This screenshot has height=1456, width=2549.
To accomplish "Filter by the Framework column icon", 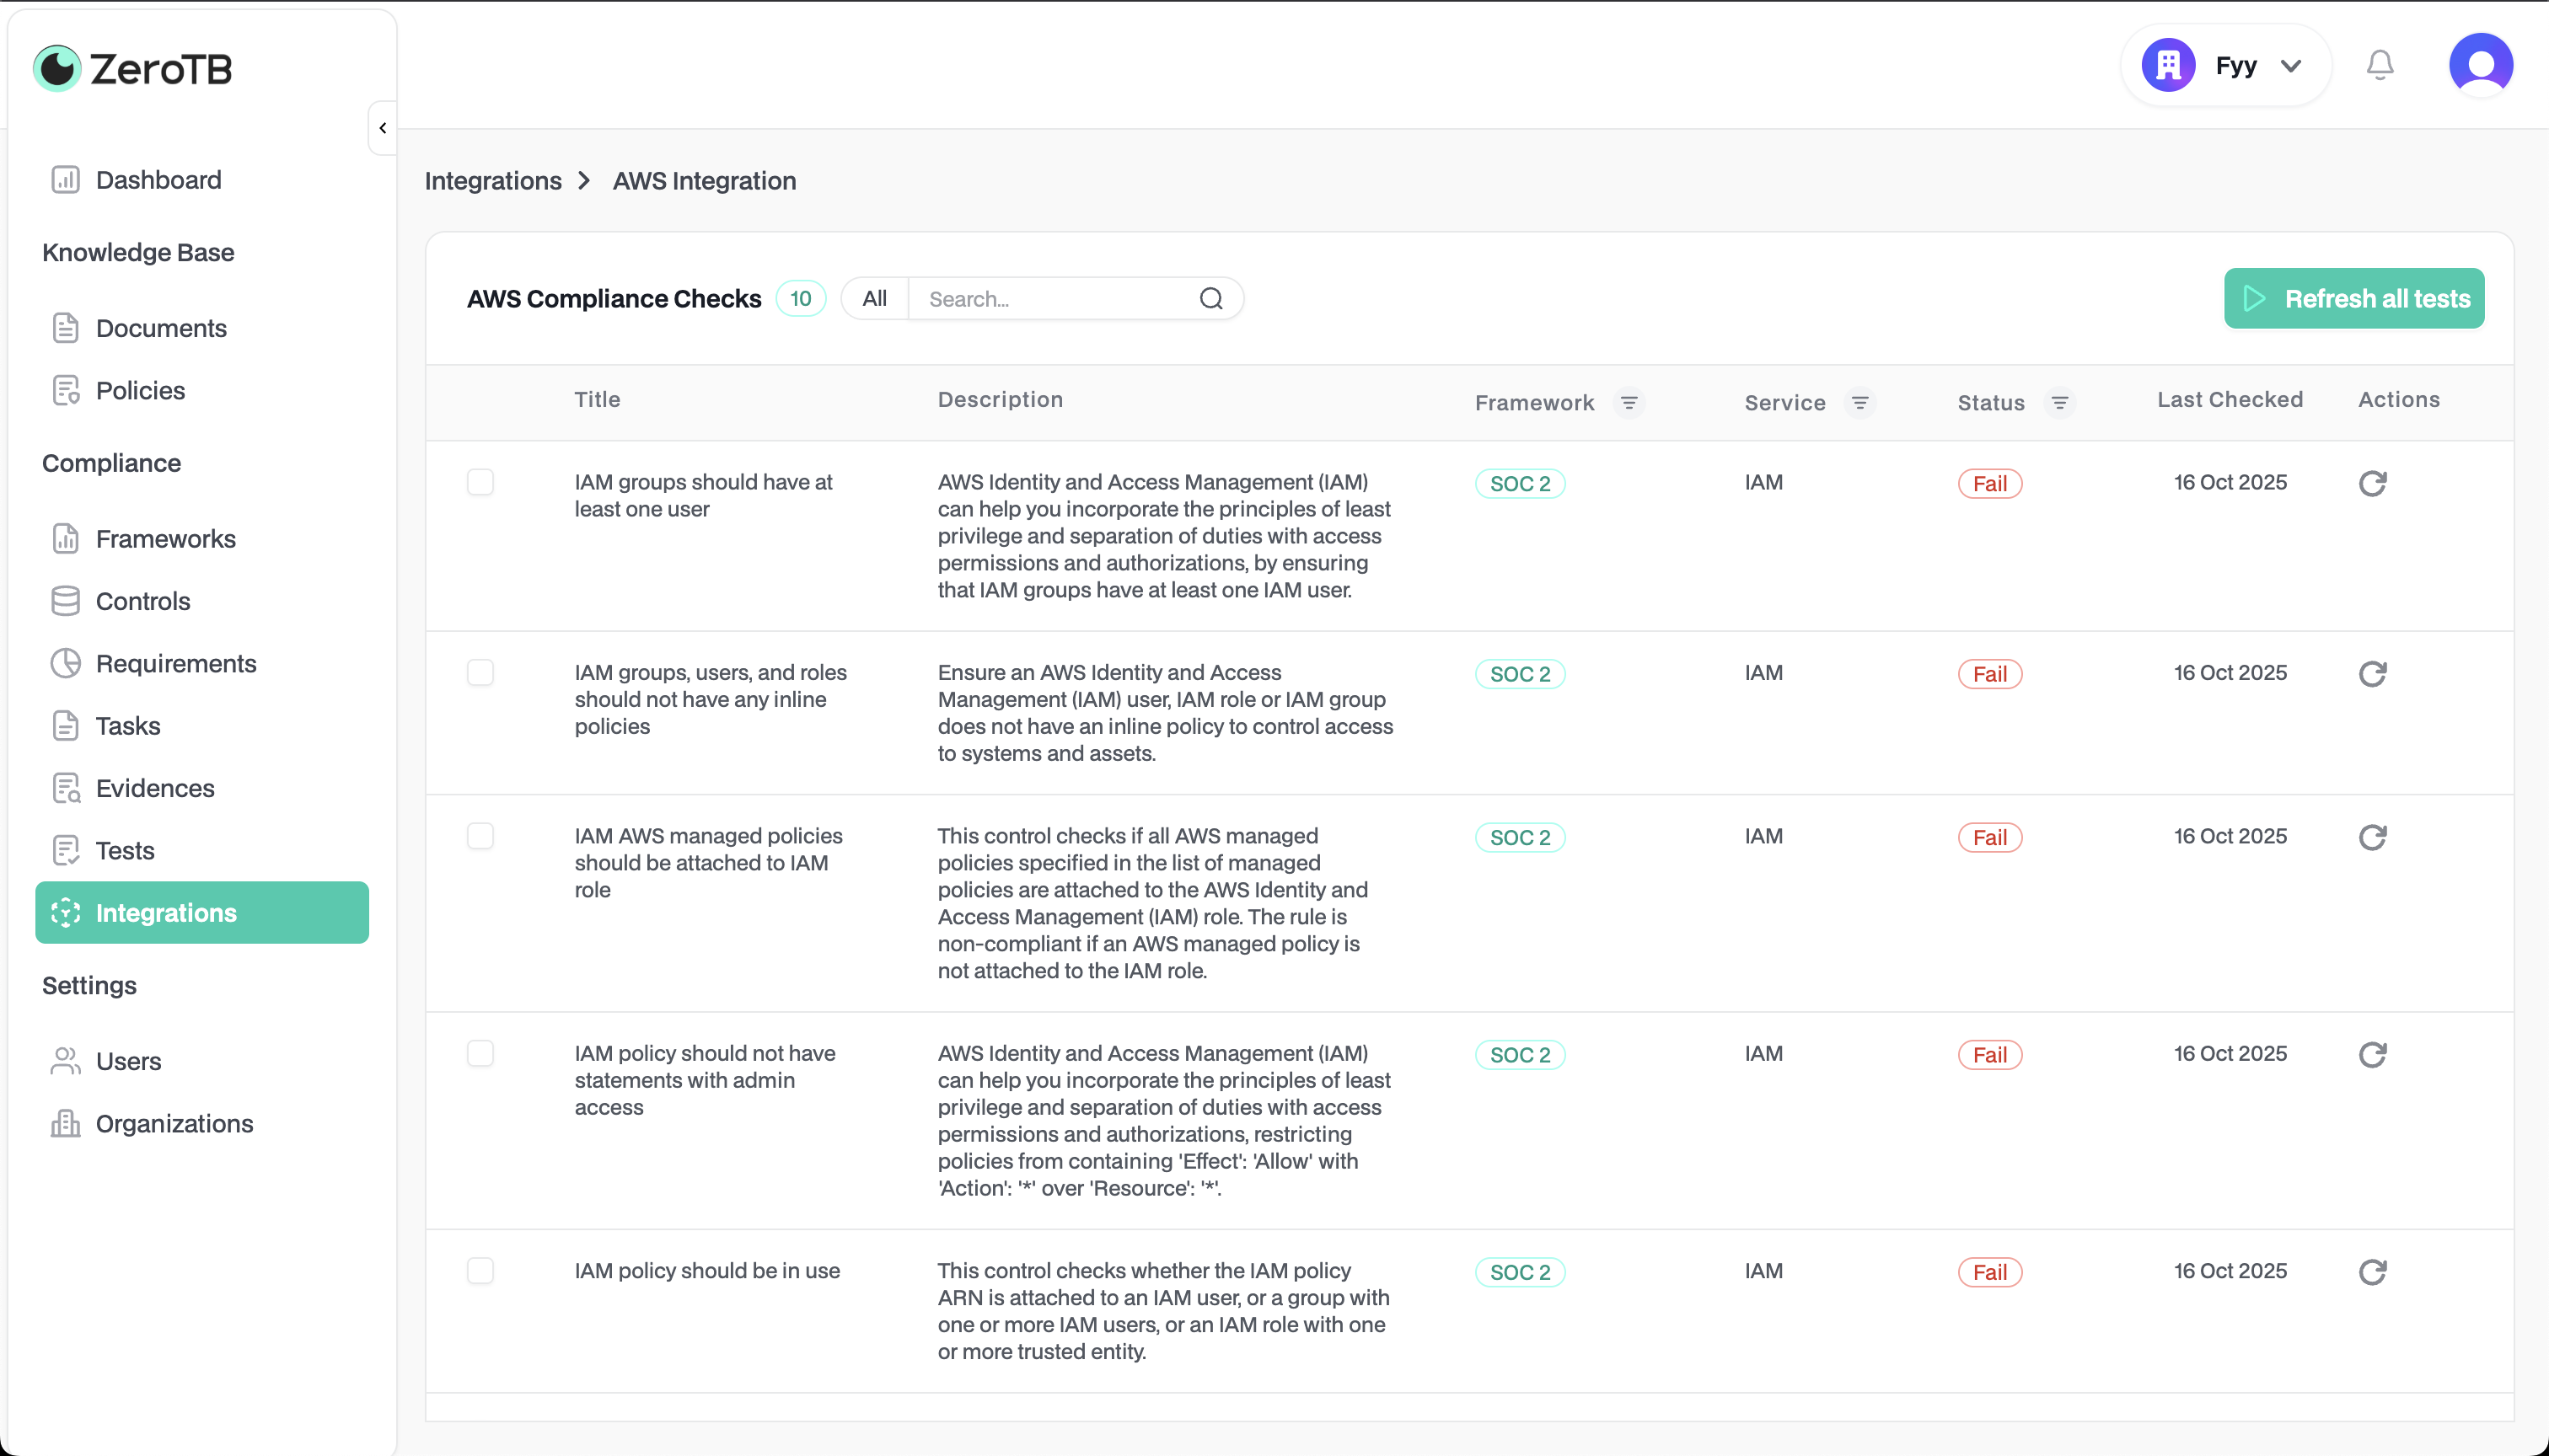I will click(x=1629, y=403).
